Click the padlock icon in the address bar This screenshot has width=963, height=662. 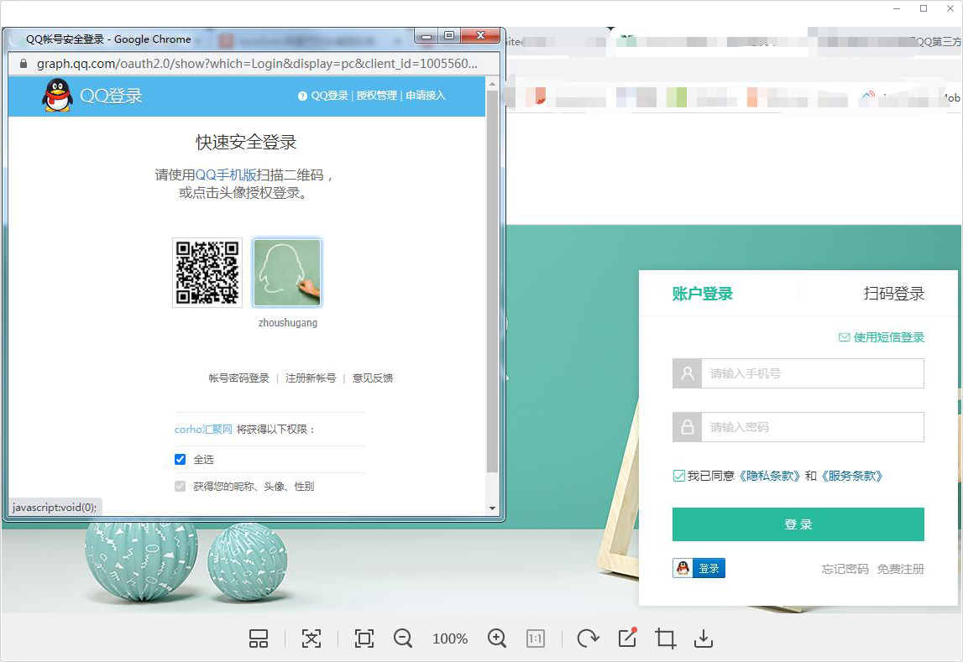pos(24,64)
